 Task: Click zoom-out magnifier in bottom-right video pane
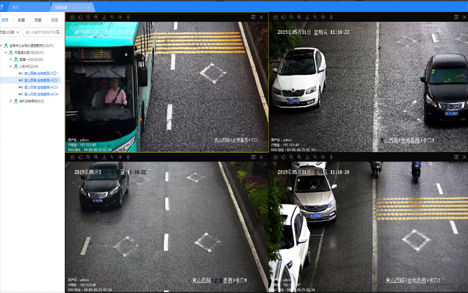[x=299, y=158]
